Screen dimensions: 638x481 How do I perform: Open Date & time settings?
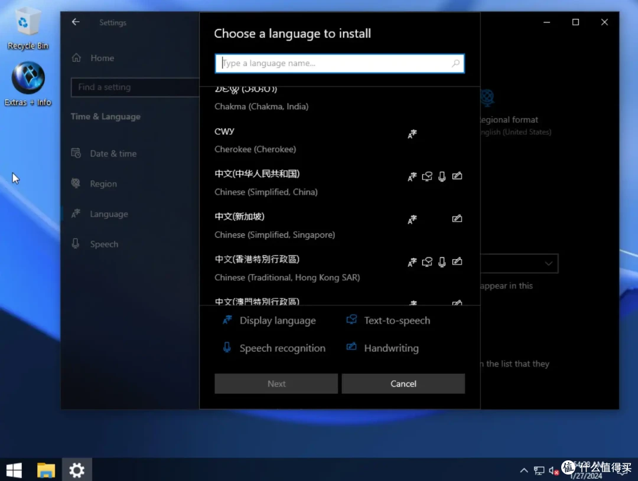(113, 153)
